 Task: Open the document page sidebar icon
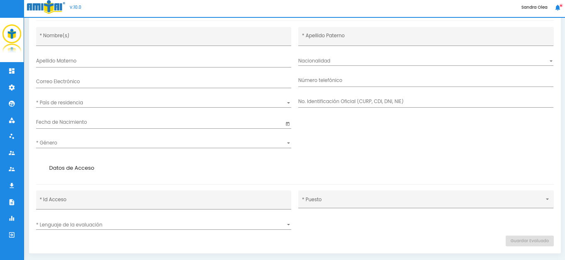(x=12, y=202)
